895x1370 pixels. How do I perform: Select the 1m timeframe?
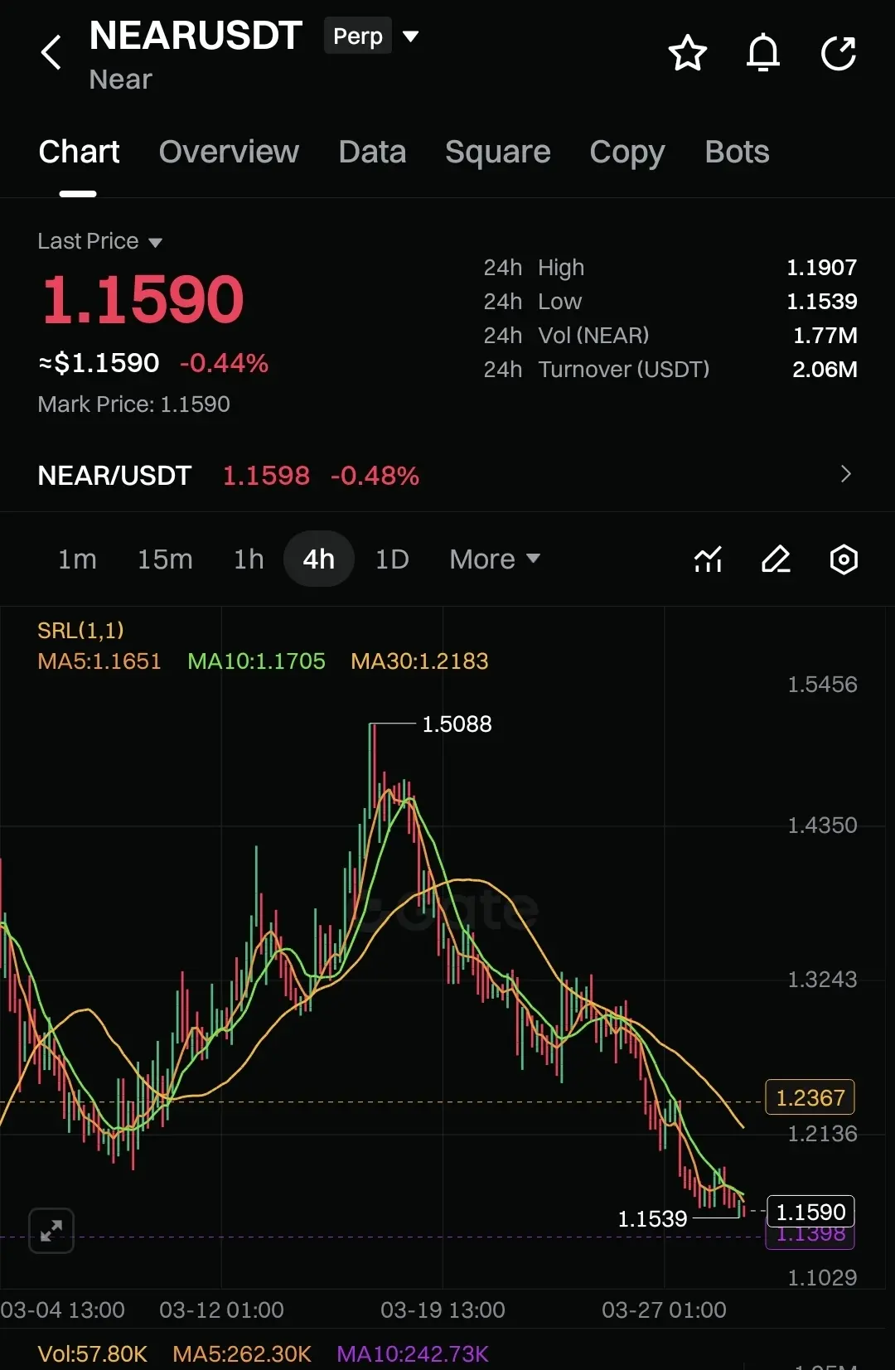pos(77,559)
